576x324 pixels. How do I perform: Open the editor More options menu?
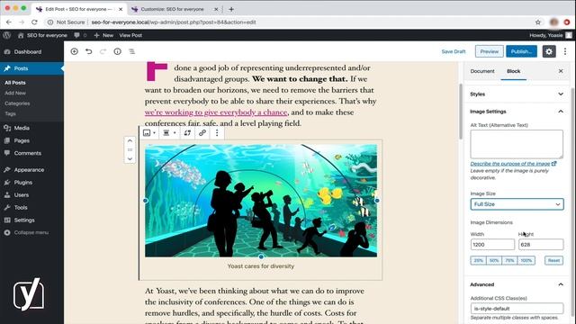click(565, 51)
